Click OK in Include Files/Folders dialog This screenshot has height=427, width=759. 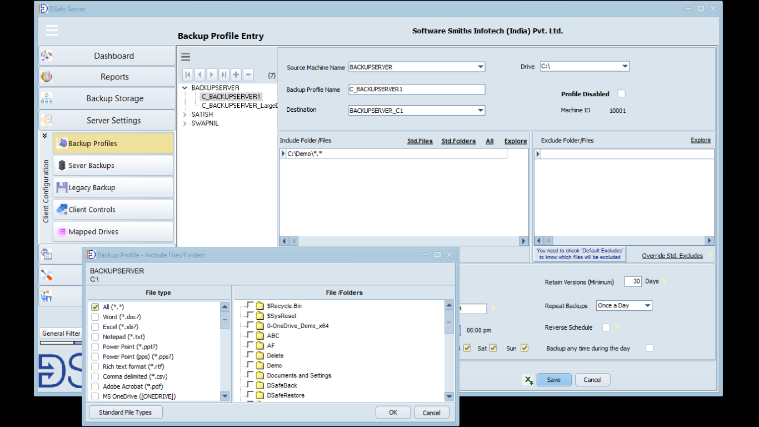point(393,413)
